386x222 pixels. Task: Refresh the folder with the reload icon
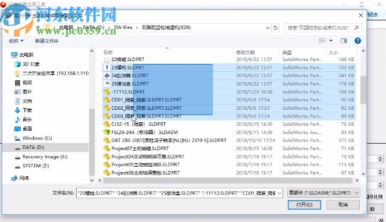click(275, 28)
